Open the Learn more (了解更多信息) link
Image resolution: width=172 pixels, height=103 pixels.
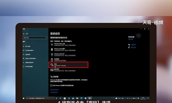(54, 92)
